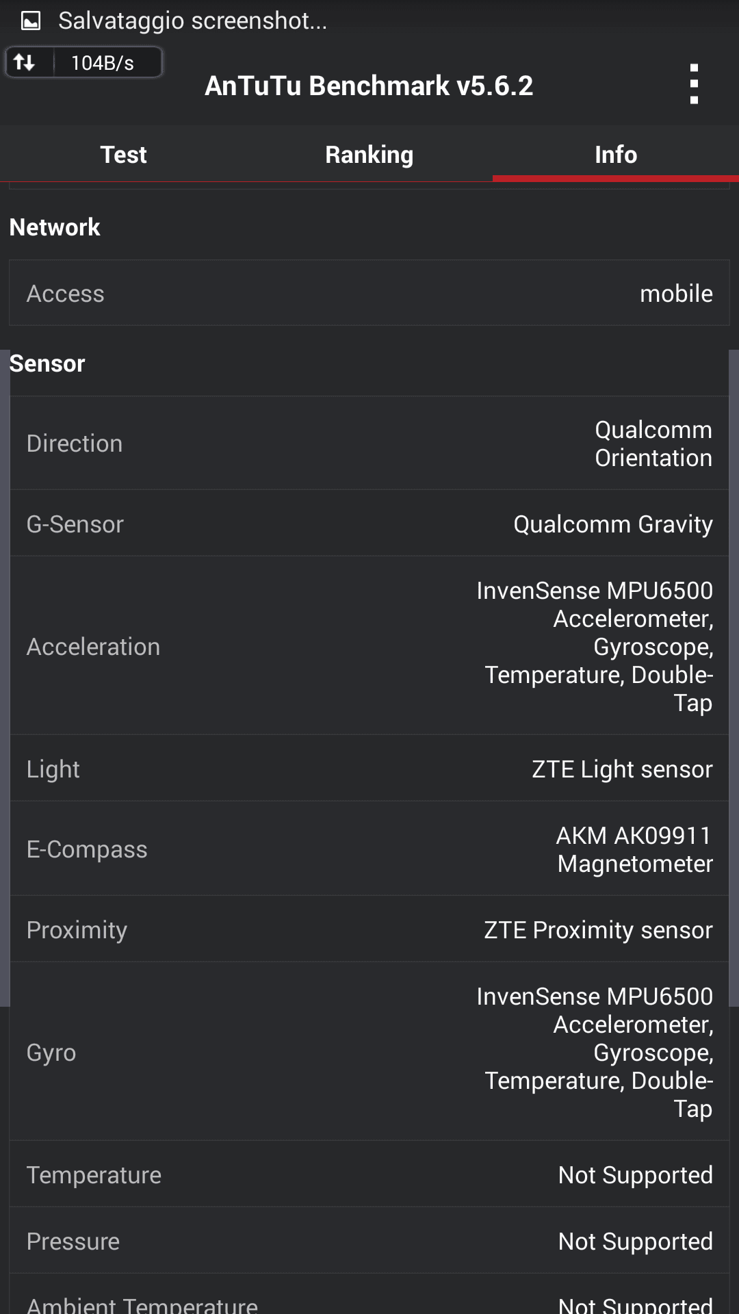Tap the Light sensor row
Screen dimensions: 739x1314
coord(369,769)
